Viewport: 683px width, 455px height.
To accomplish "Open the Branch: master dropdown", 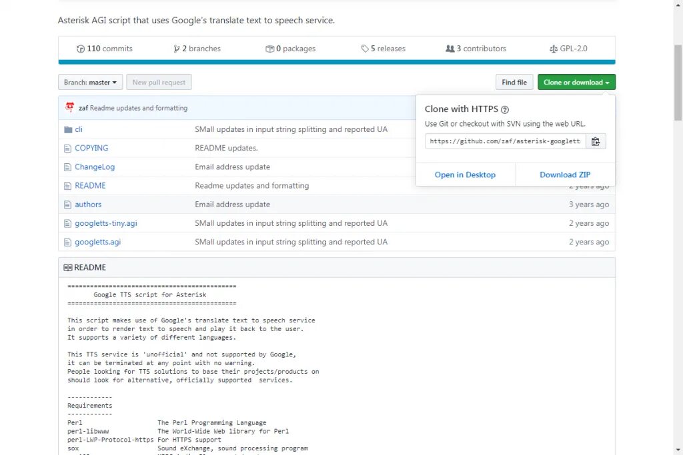I will pos(90,82).
